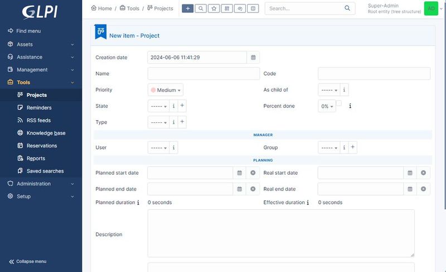446x272 pixels.
Task: Collapse the Tools menu
Action: click(x=41, y=82)
